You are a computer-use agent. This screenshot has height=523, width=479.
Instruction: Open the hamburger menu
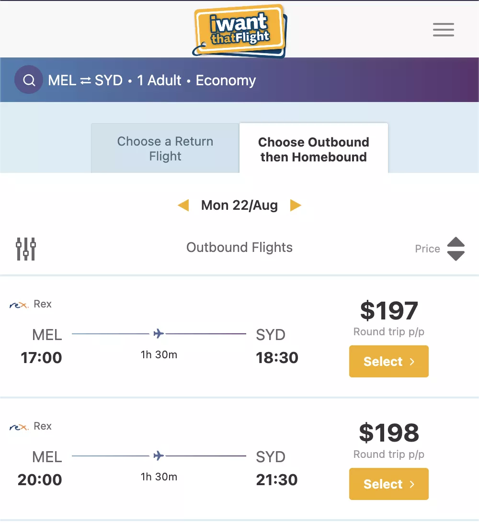443,30
